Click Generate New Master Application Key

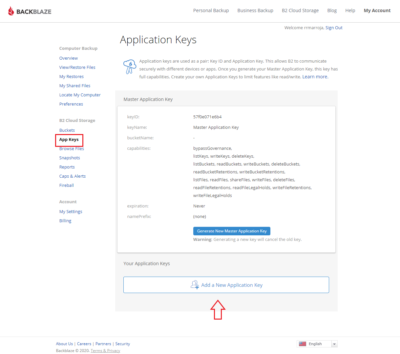click(x=232, y=231)
